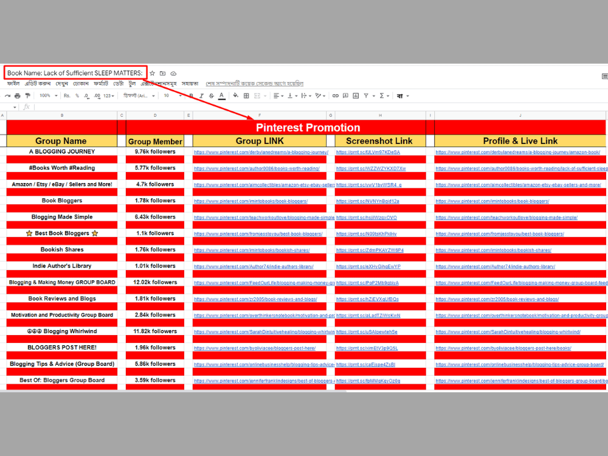This screenshot has width=608, height=456.
Task: Select column H header
Action: [x=381, y=115]
